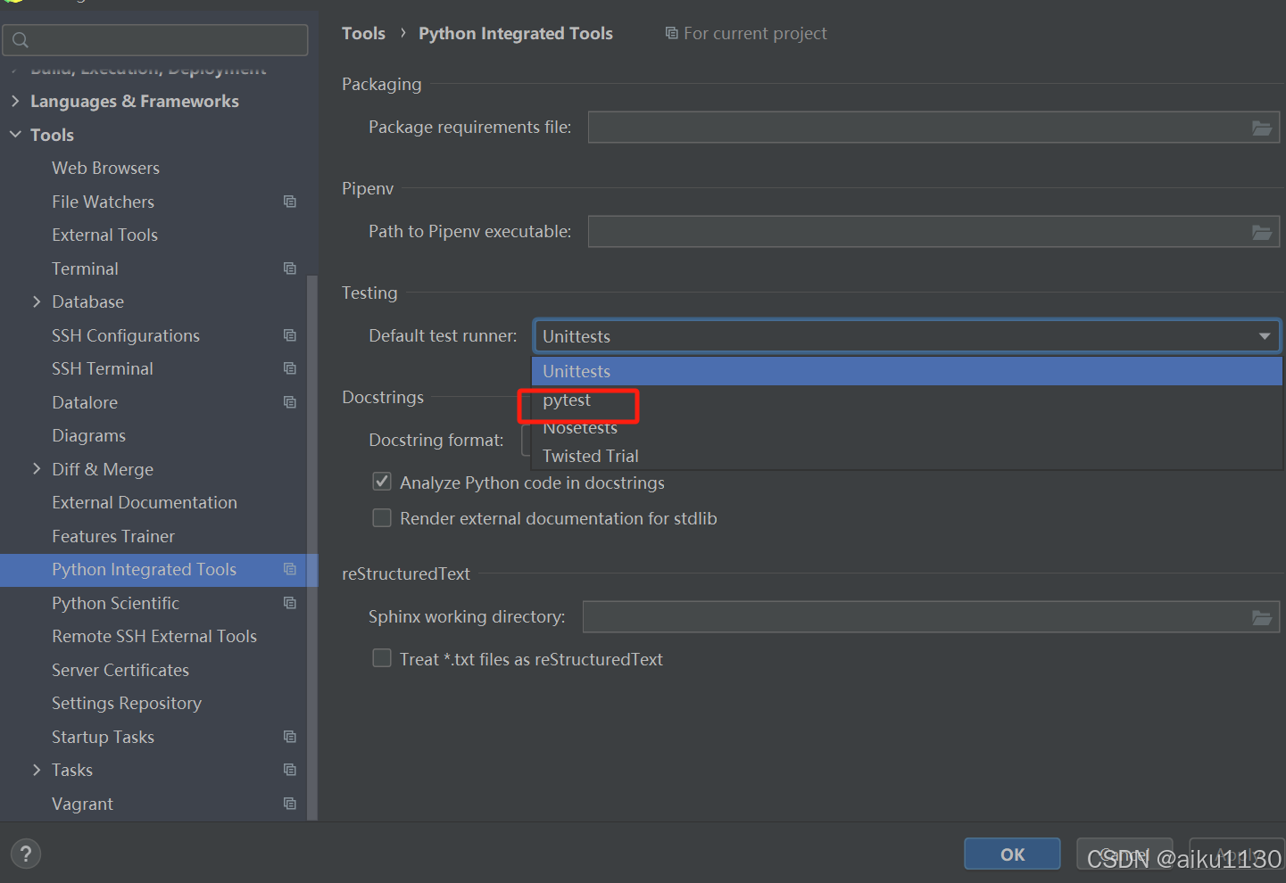Click the OK button
Screen dimensions: 1286x883
point(1012,854)
